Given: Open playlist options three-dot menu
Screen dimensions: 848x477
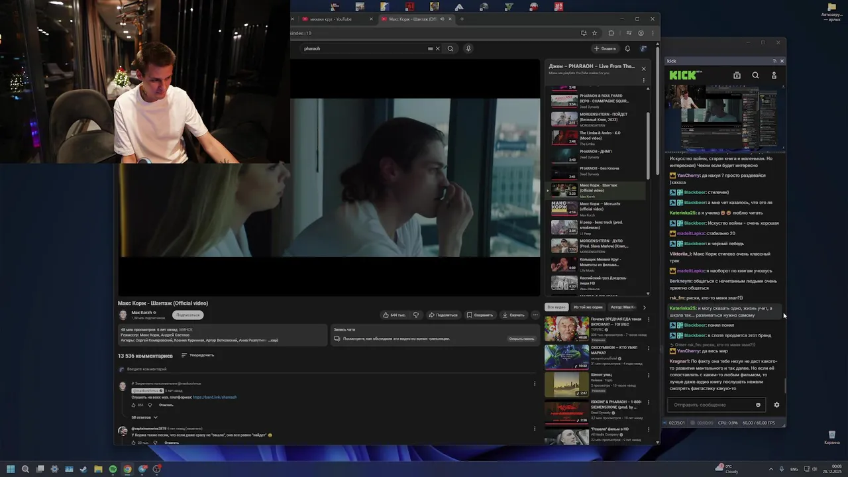Looking at the screenshot, I should click(643, 81).
